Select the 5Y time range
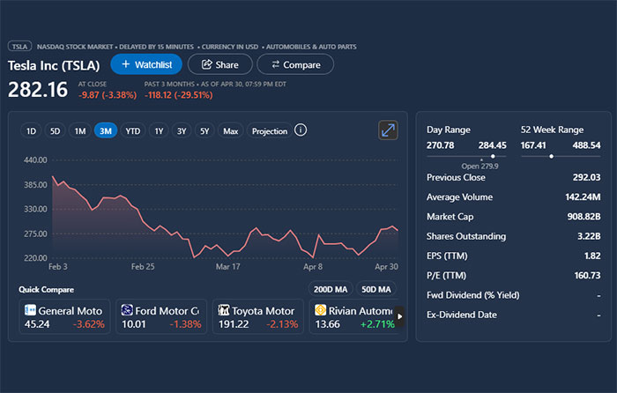The width and height of the screenshot is (617, 393). [x=204, y=131]
